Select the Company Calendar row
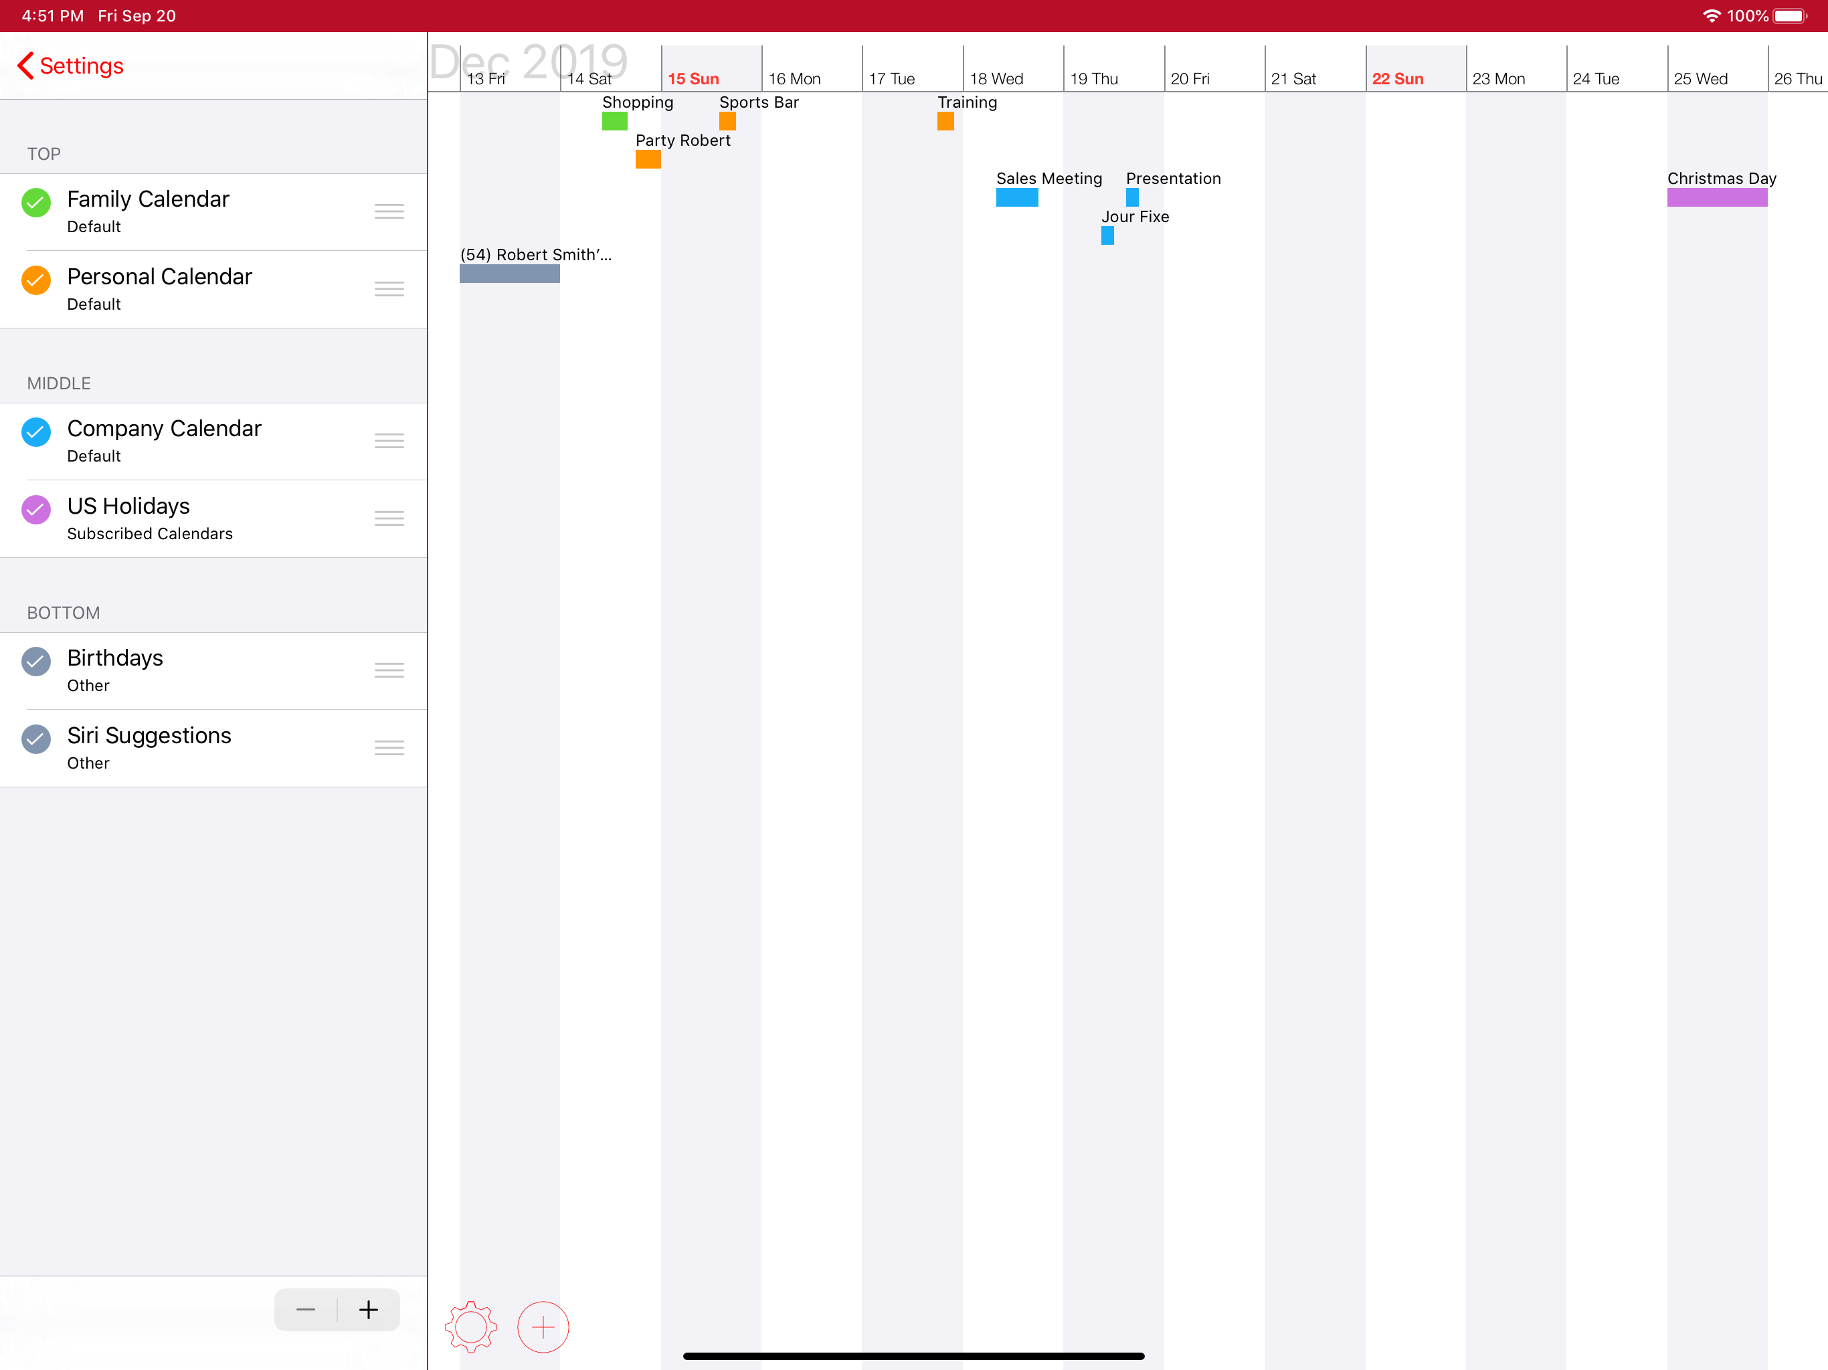 (x=213, y=442)
